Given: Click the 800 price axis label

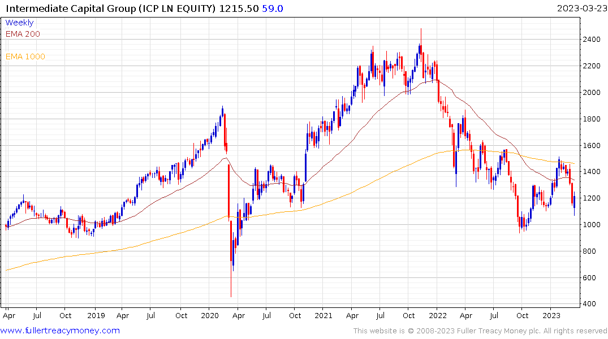Looking at the screenshot, I should [x=589, y=251].
